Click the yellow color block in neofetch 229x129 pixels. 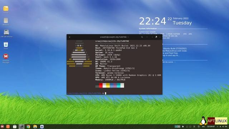click(108, 85)
